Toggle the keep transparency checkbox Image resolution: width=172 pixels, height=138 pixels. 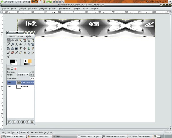(x=31, y=75)
